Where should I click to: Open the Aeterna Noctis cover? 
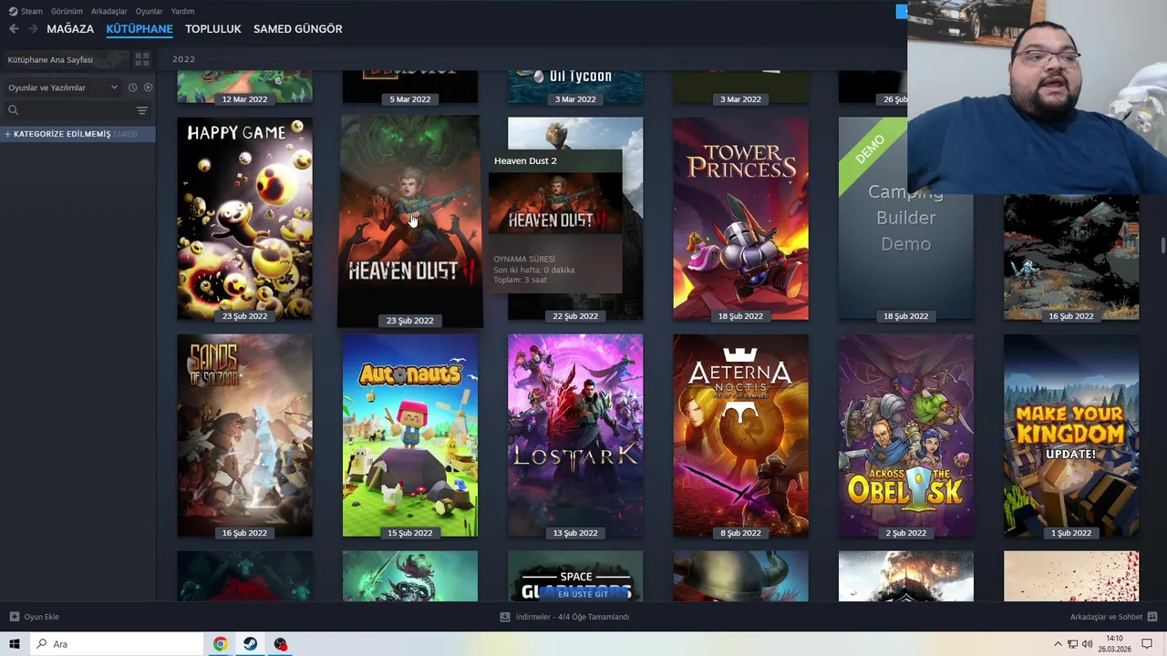click(740, 435)
